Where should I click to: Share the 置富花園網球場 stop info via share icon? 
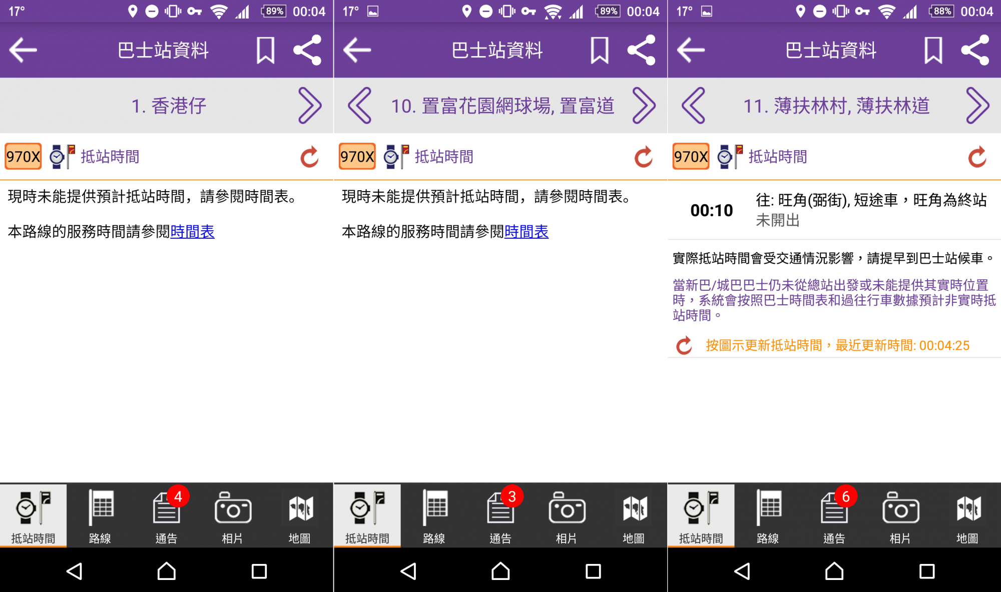coord(641,50)
